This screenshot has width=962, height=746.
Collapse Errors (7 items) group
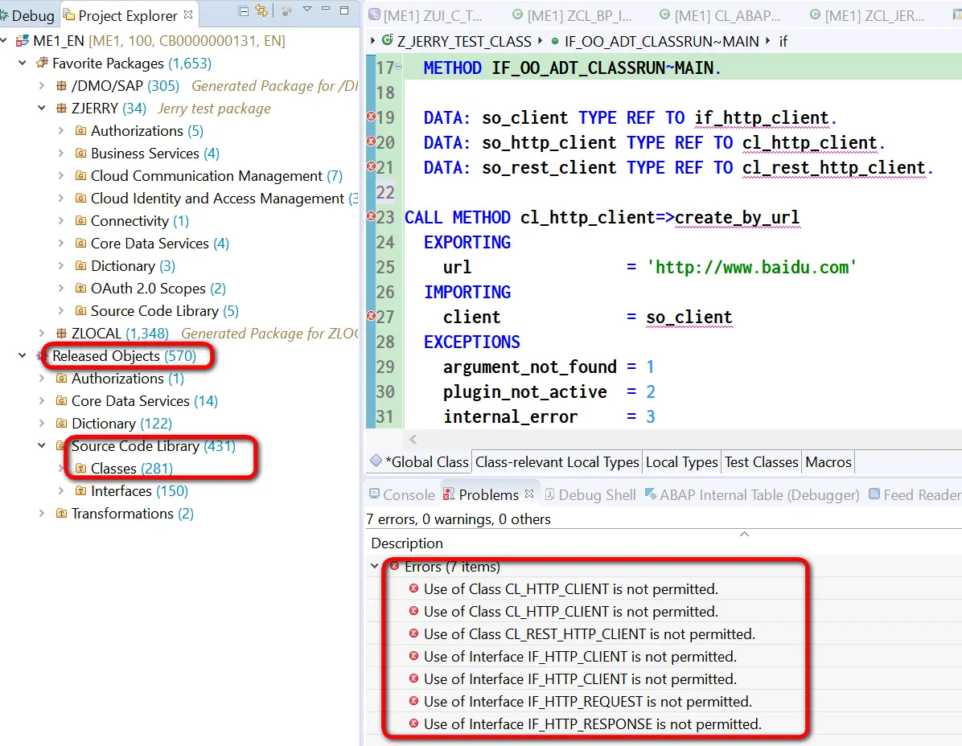[374, 567]
